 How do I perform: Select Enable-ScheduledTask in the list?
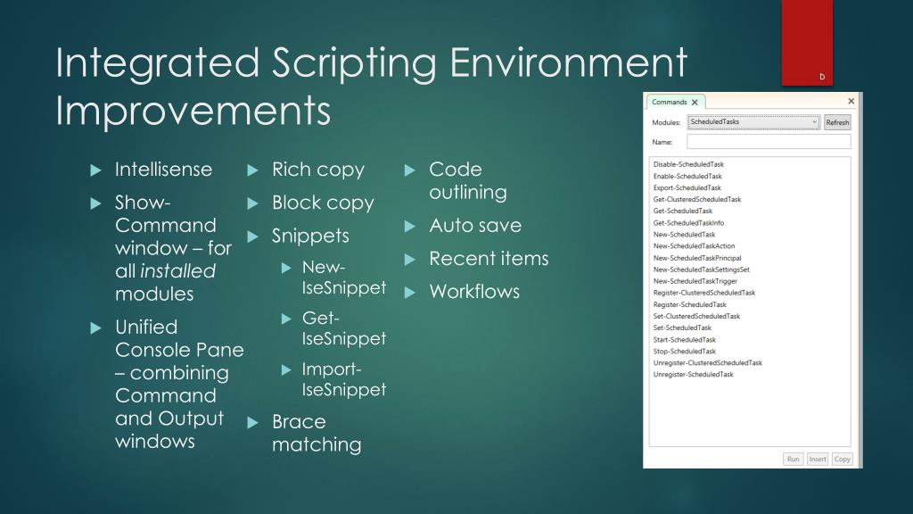tap(687, 176)
